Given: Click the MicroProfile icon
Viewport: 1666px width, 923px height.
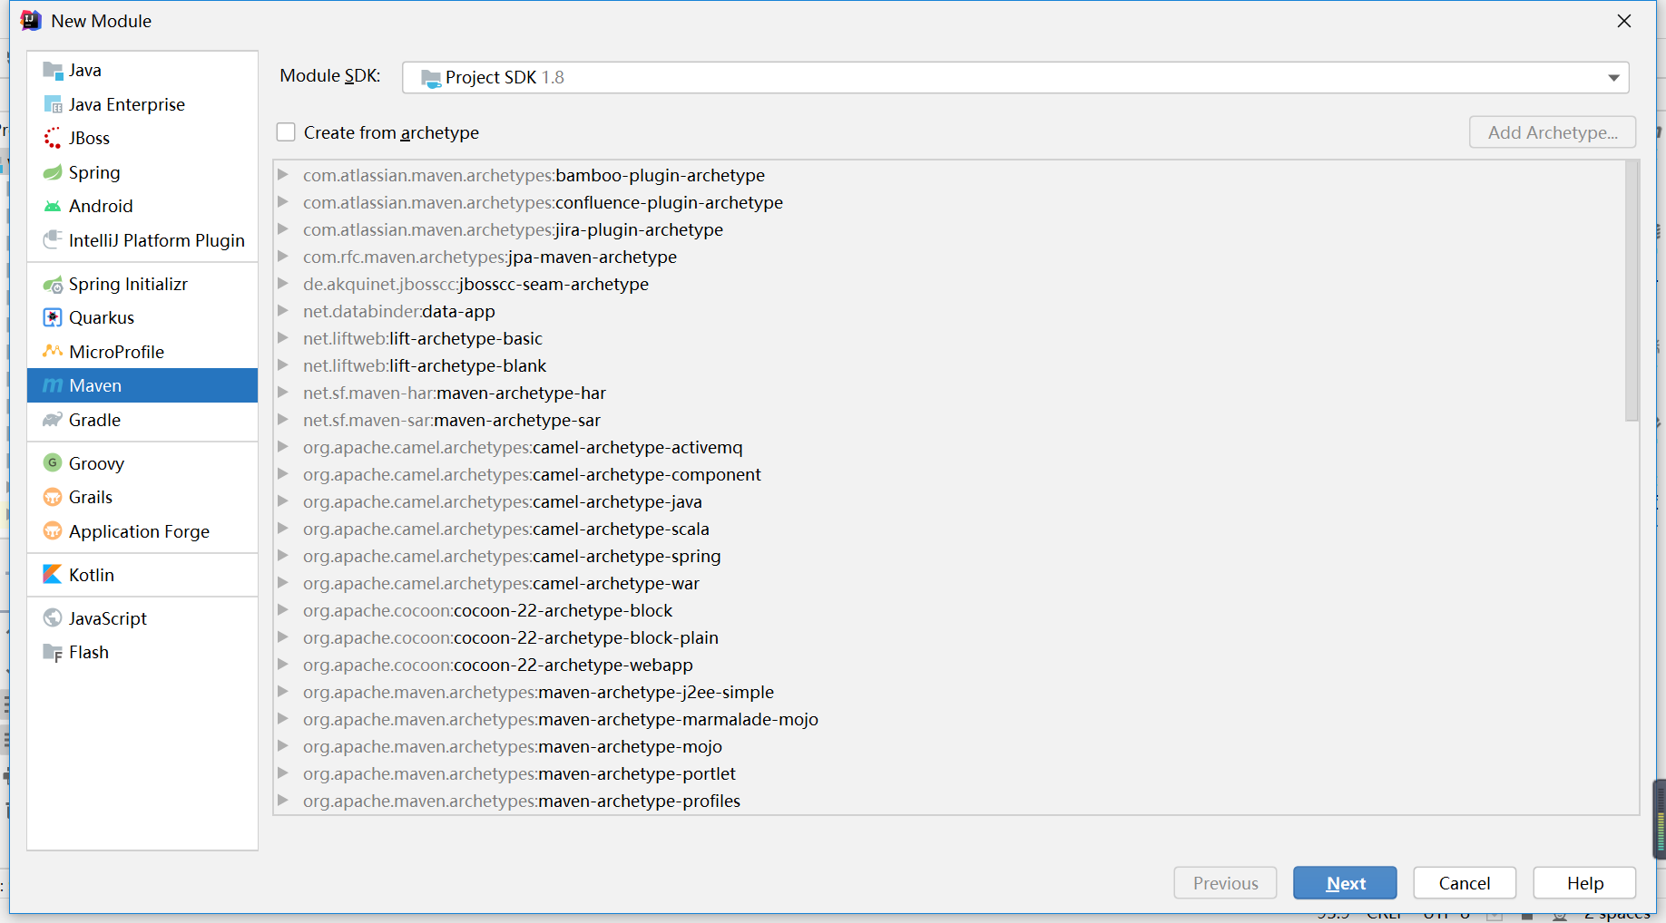Looking at the screenshot, I should point(53,351).
